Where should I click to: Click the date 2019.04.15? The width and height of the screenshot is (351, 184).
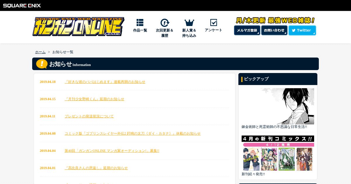click(x=48, y=99)
